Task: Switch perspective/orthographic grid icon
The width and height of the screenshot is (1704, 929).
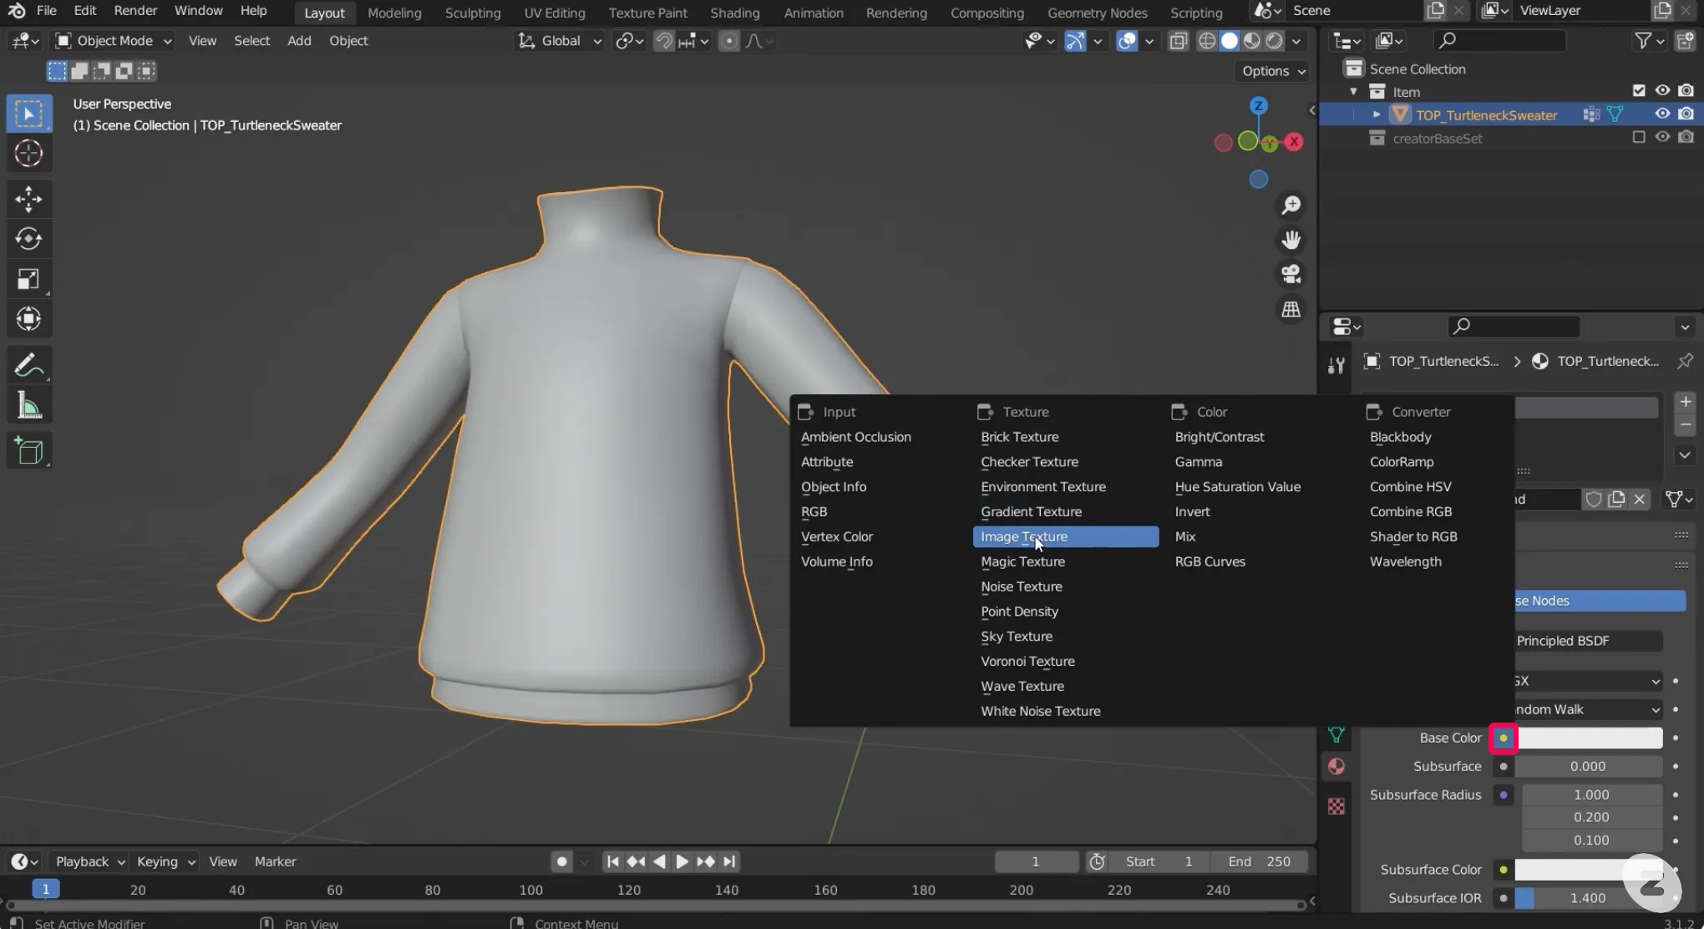Action: [1291, 309]
